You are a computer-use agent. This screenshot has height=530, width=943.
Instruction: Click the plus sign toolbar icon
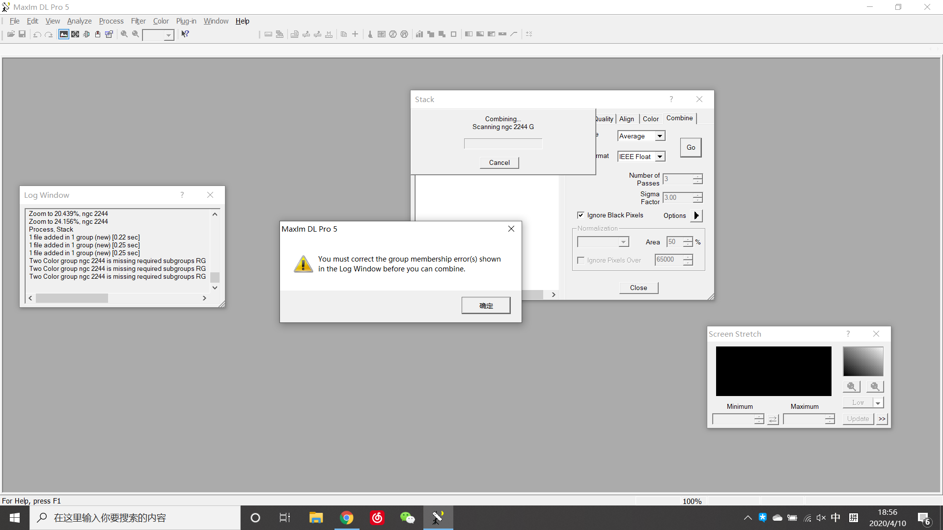(x=355, y=34)
